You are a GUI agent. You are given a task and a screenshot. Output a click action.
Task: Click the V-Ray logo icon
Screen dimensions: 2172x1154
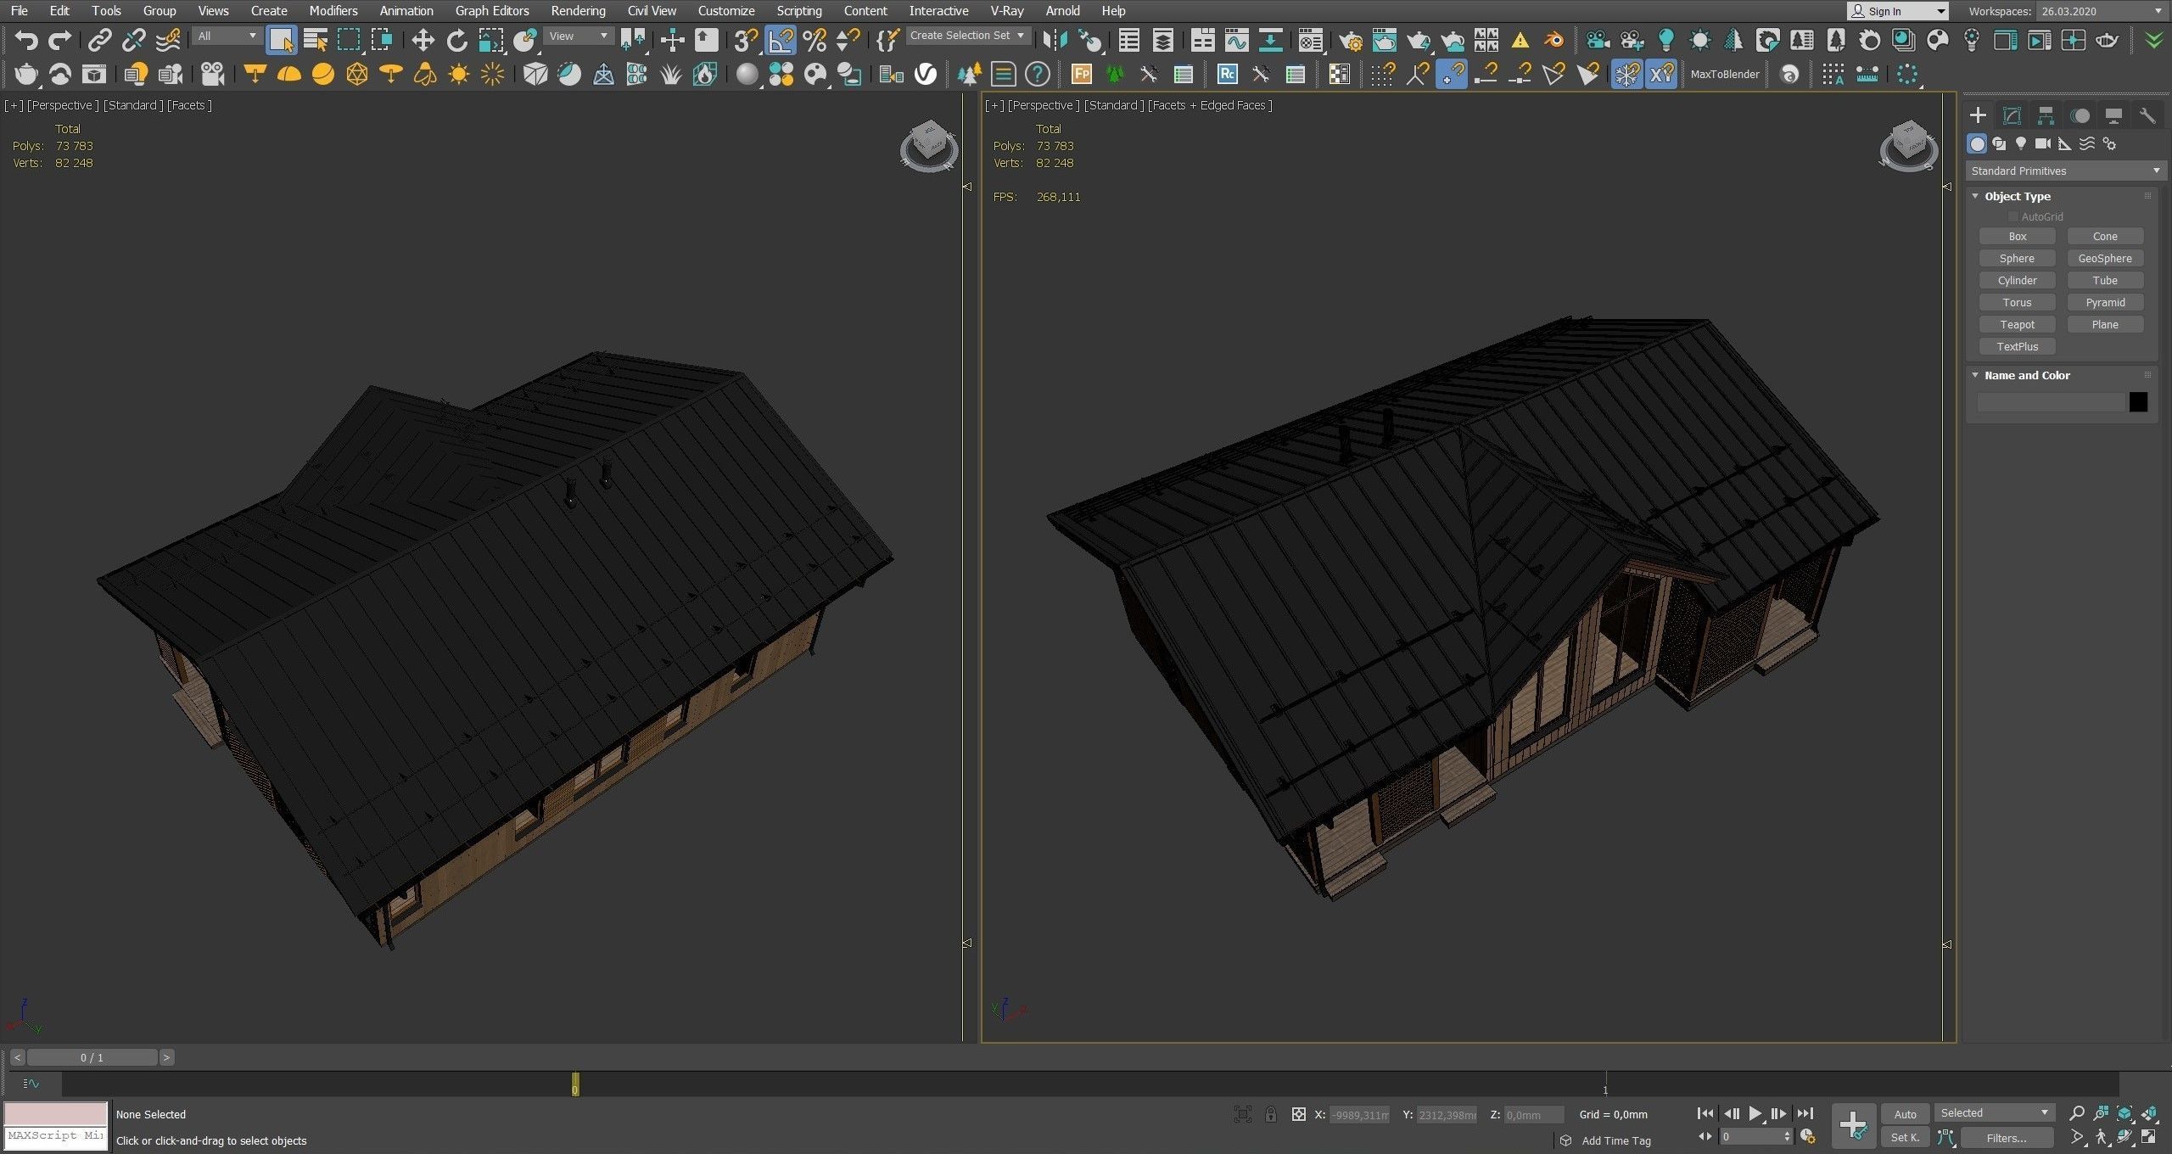(x=926, y=75)
